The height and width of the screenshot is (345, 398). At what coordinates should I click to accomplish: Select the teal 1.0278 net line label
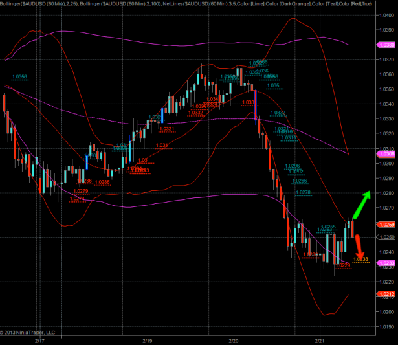(x=302, y=192)
